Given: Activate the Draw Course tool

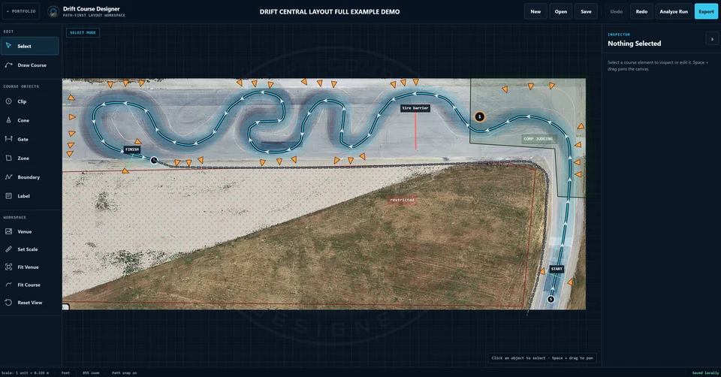Looking at the screenshot, I should point(30,65).
